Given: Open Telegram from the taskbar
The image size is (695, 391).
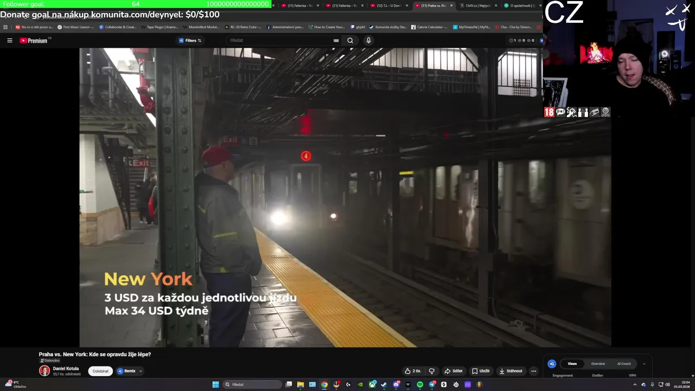Looking at the screenshot, I should [432, 384].
